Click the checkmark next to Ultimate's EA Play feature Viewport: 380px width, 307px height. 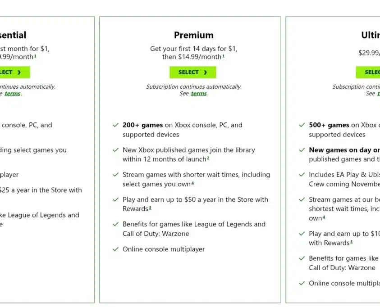tap(302, 175)
